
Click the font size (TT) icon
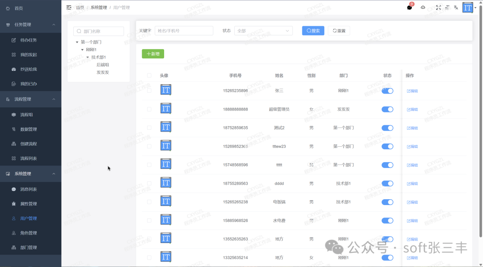(446, 8)
